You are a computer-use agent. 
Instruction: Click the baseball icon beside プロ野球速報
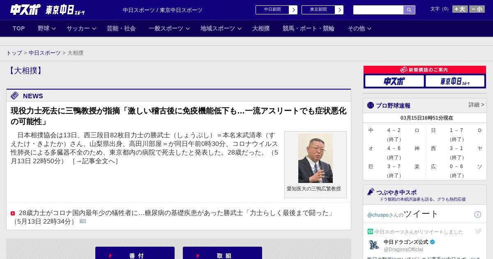[371, 105]
